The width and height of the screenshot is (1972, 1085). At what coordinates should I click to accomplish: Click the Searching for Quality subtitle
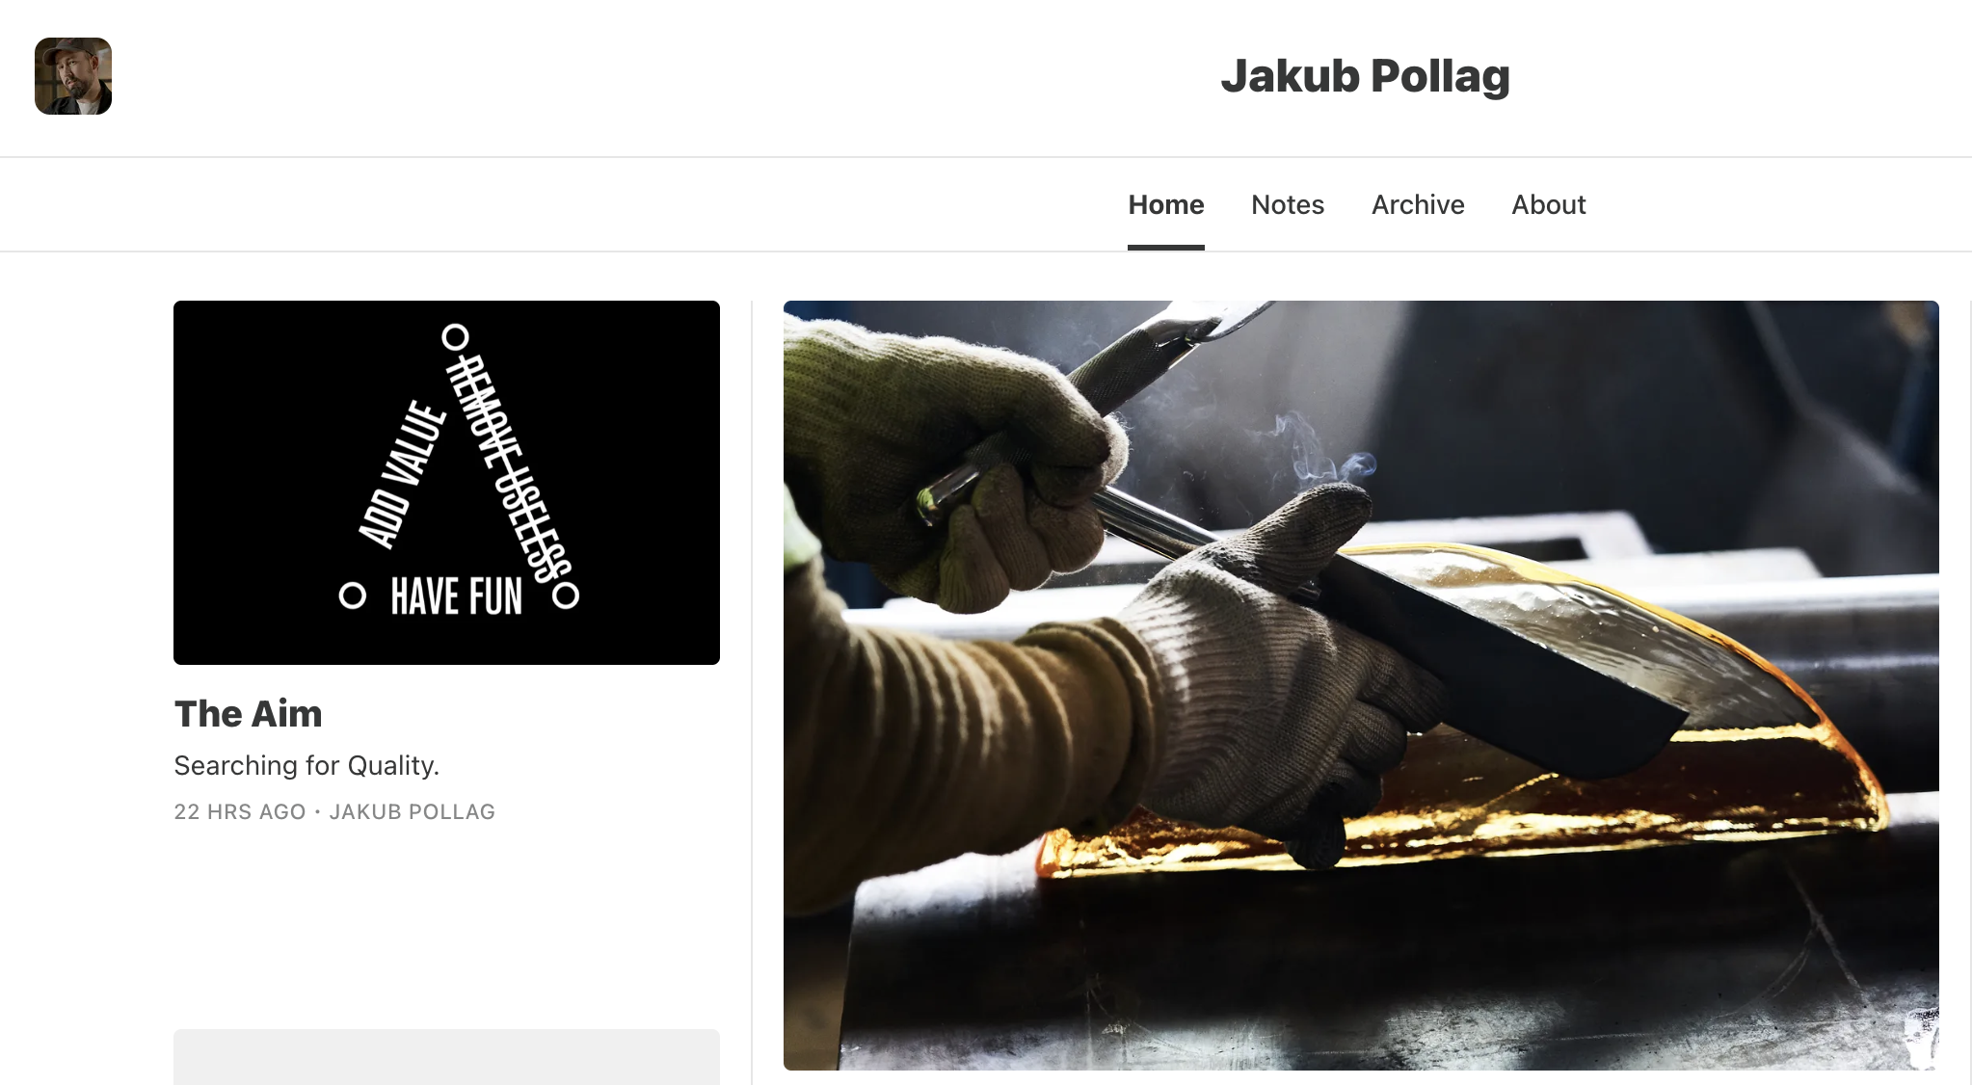pyautogui.click(x=306, y=765)
